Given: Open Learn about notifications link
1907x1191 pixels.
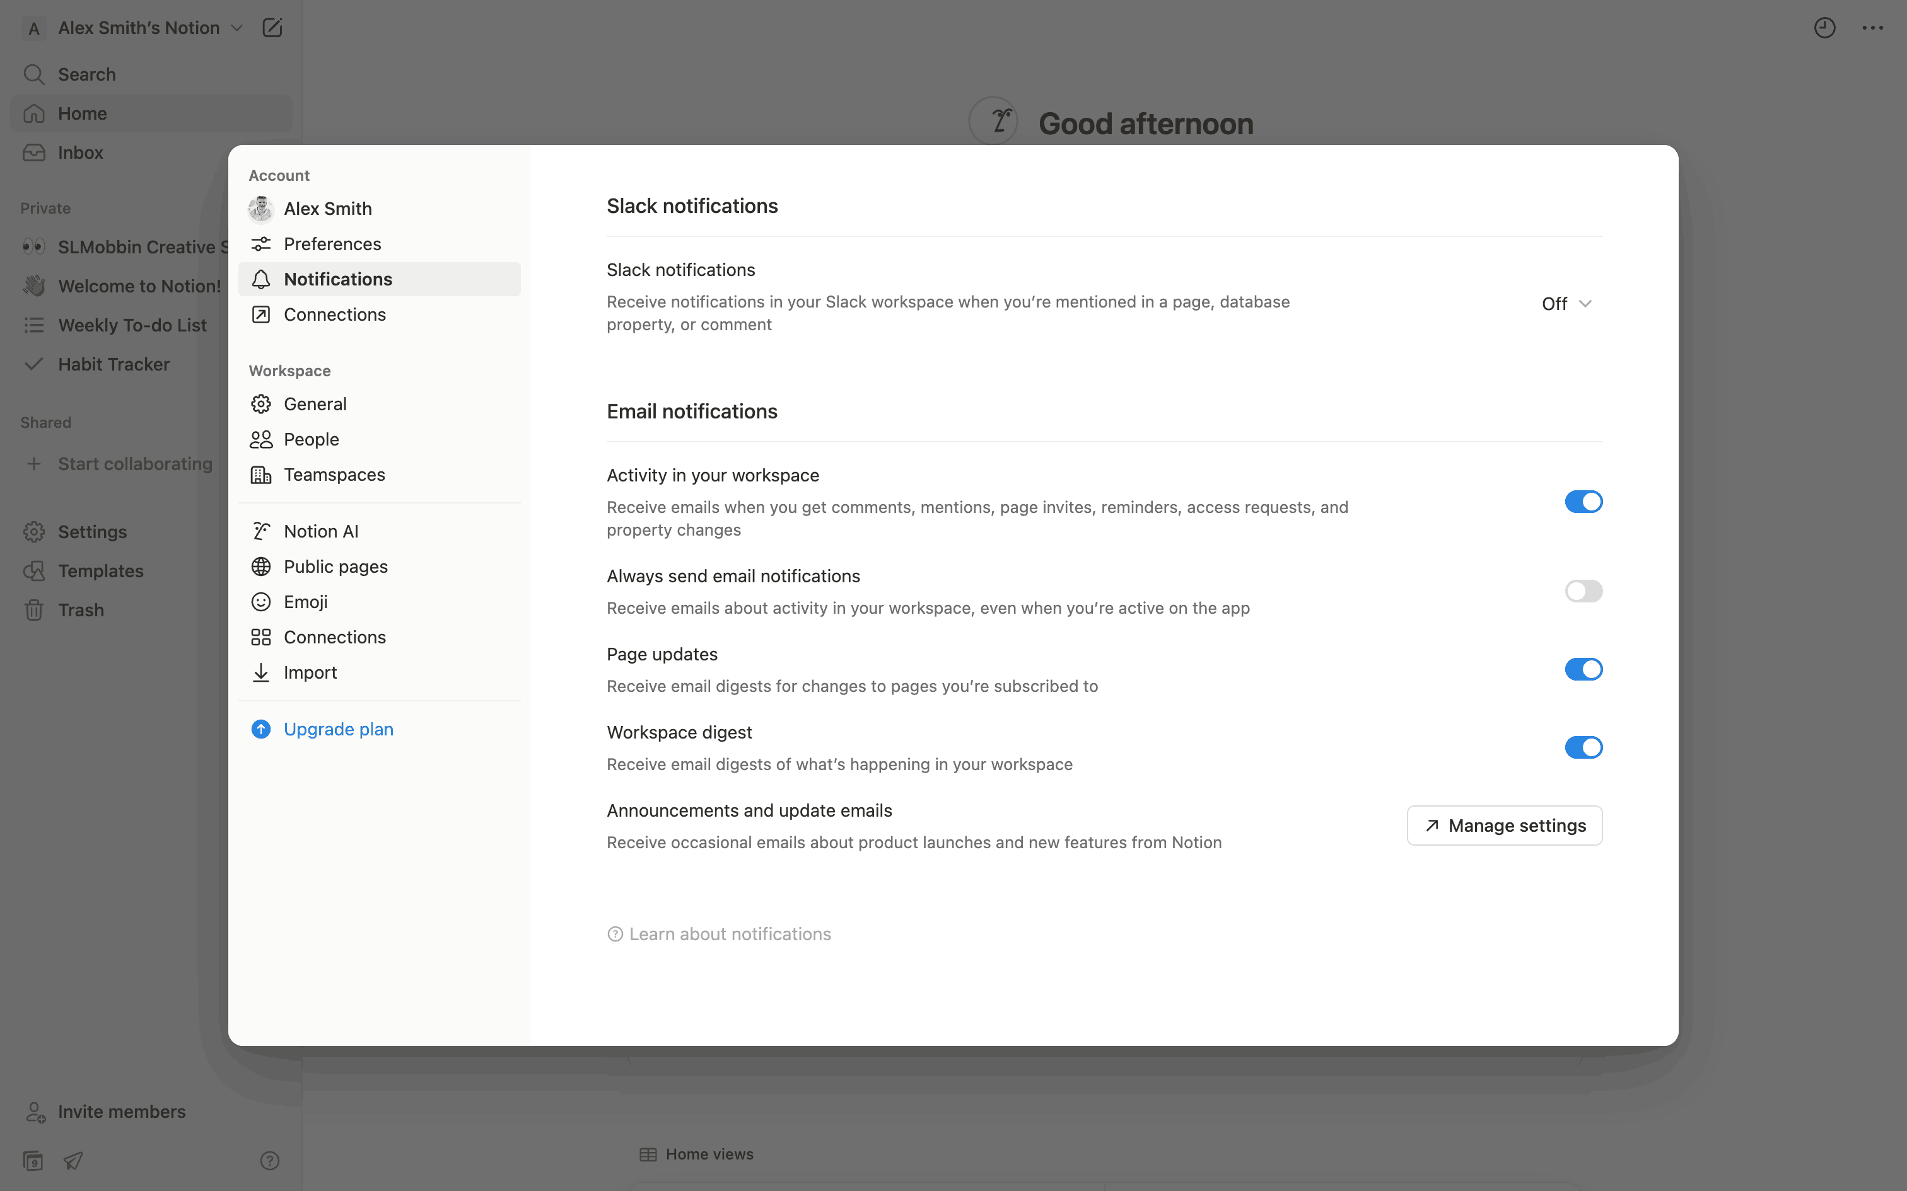Looking at the screenshot, I should tap(729, 934).
